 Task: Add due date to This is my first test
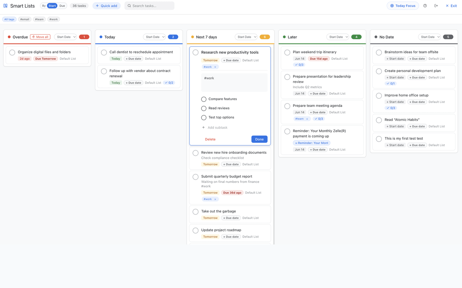coord(418,145)
